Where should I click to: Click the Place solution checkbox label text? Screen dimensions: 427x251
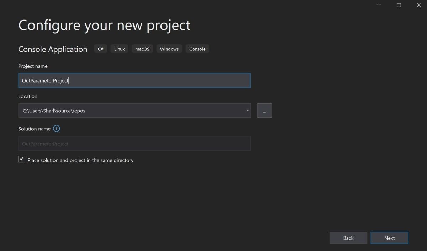(80, 160)
